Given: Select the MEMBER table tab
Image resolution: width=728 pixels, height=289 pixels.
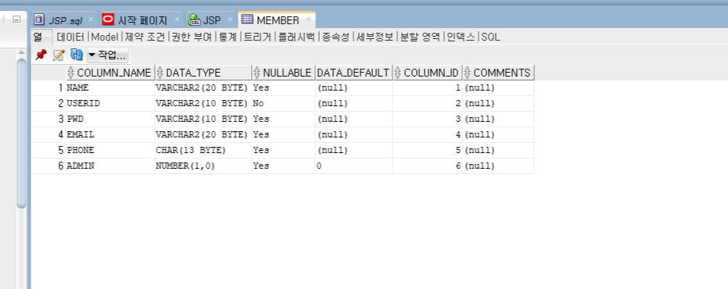Looking at the screenshot, I should [278, 20].
